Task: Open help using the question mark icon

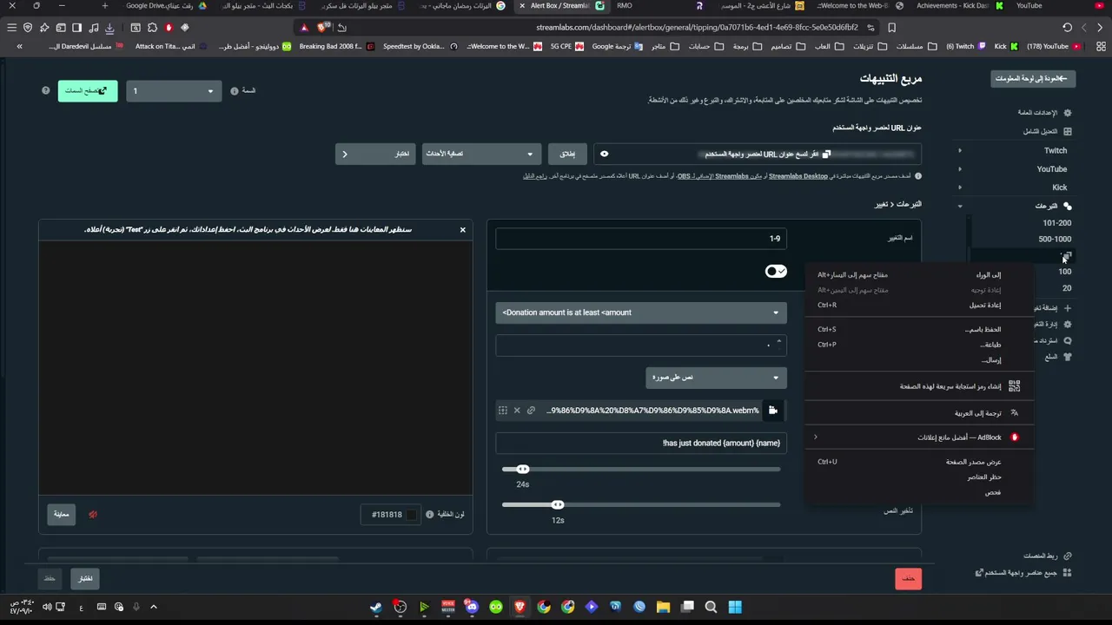Action: [46, 90]
